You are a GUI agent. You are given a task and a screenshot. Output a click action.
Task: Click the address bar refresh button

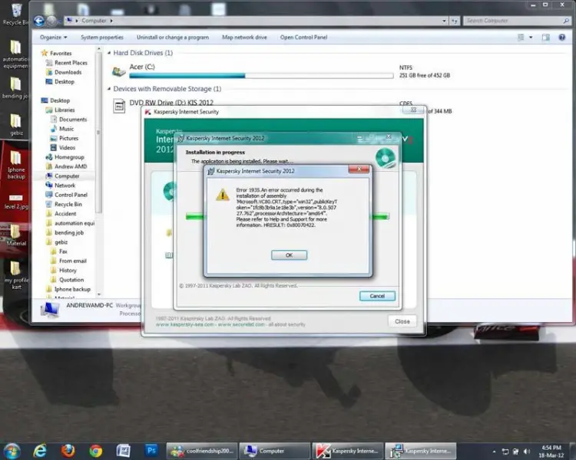pyautogui.click(x=455, y=21)
